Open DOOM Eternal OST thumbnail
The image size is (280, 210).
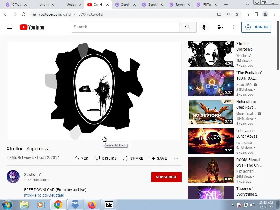(x=211, y=170)
